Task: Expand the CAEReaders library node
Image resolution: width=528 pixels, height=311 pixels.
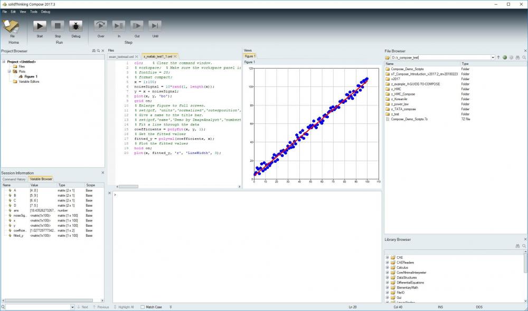Action: (387, 263)
